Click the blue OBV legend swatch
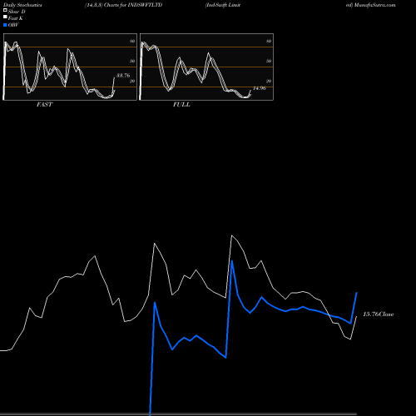This screenshot has height=416, width=416. coord(5,25)
